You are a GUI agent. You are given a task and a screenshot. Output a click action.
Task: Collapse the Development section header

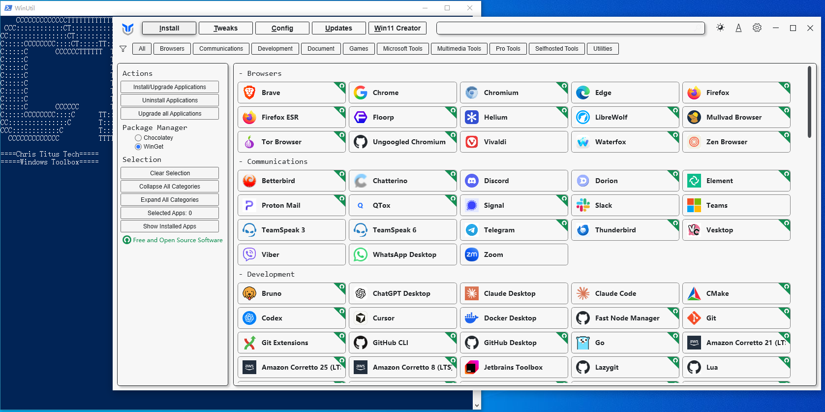[x=267, y=274]
